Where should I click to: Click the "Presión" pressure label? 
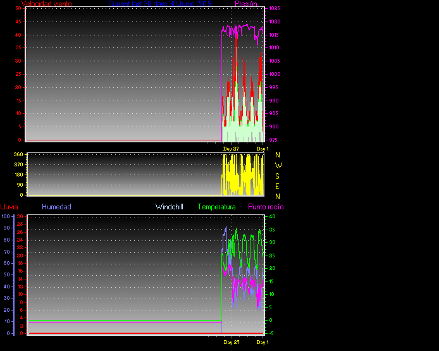[x=246, y=4]
